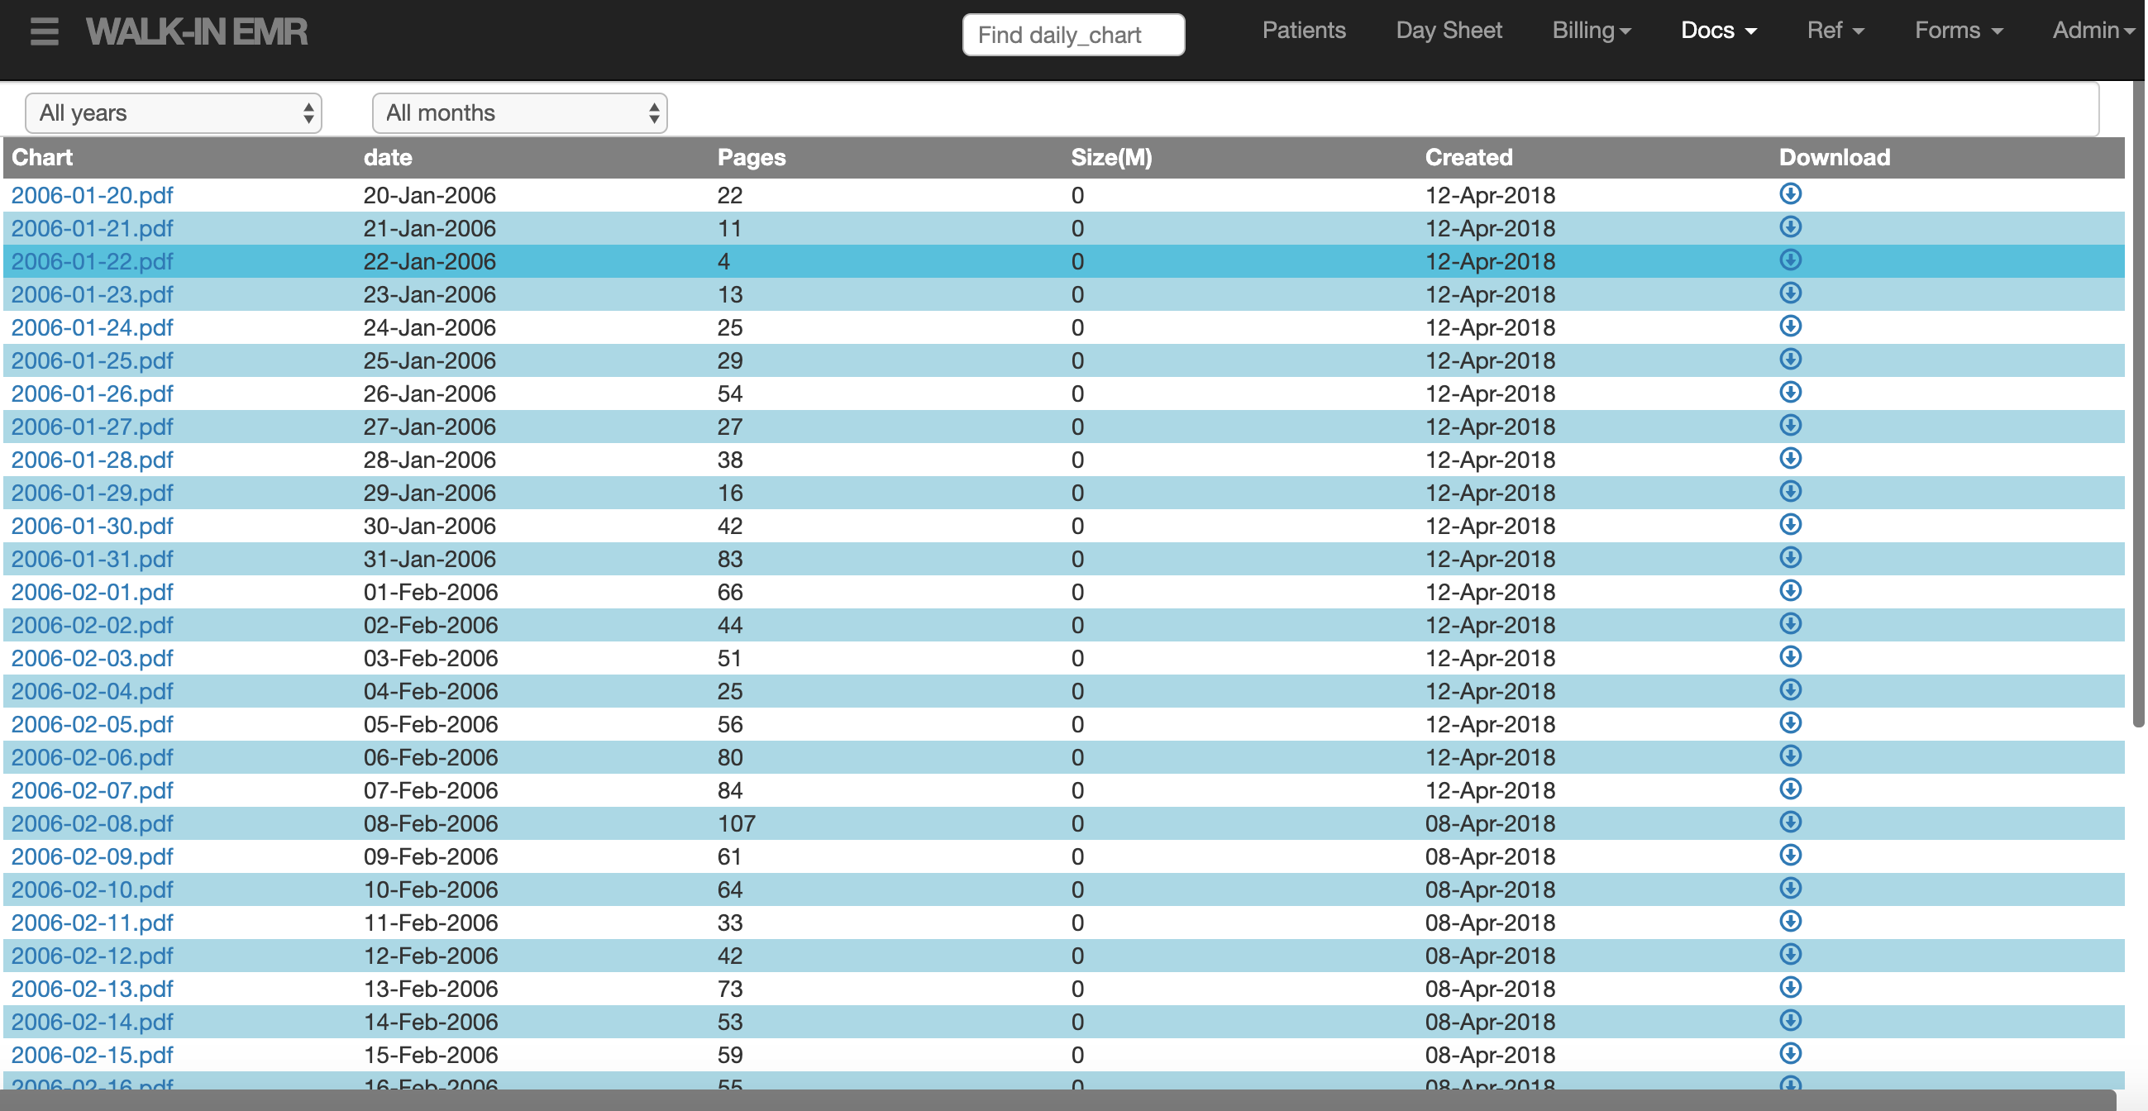Click download icon in 15-Feb-2006 row
The width and height of the screenshot is (2148, 1111).
pyautogui.click(x=1789, y=1053)
